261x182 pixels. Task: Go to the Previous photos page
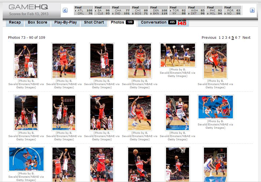click(209, 38)
